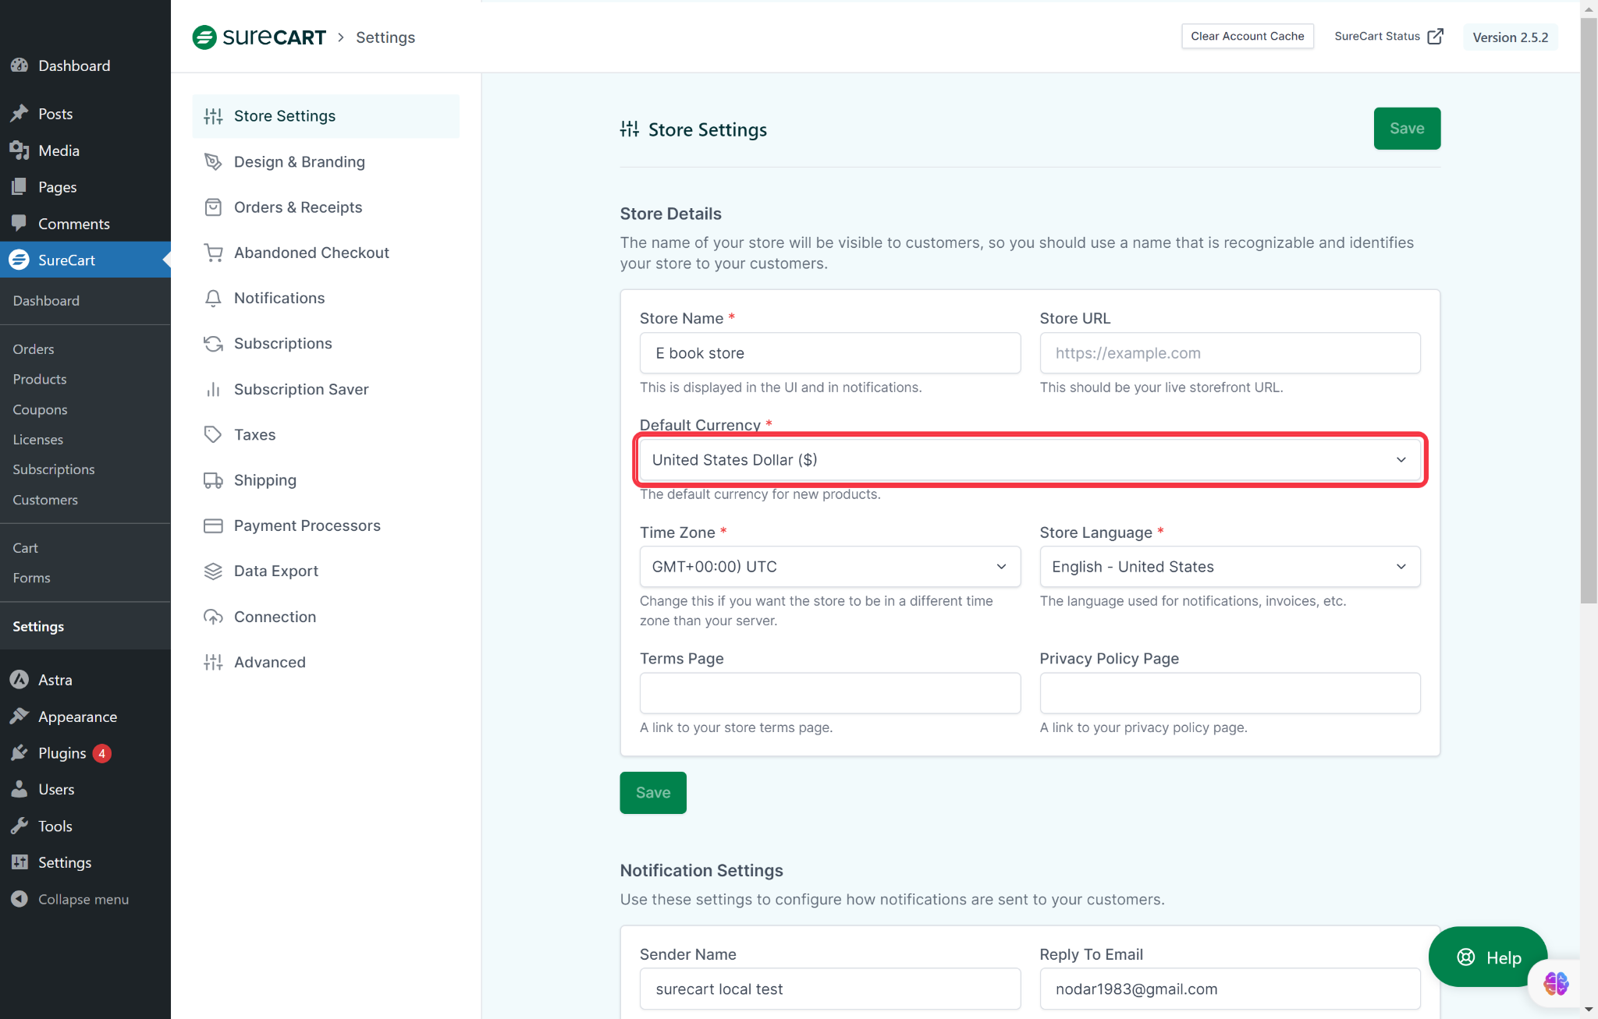Click the Subscriptions refresh icon in settings
Viewport: 1598px width, 1019px height.
(x=212, y=344)
